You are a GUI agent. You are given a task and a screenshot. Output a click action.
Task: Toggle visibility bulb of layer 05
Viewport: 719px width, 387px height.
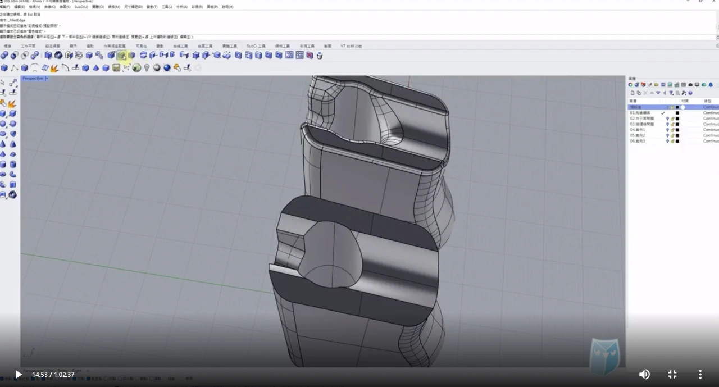[x=667, y=135]
